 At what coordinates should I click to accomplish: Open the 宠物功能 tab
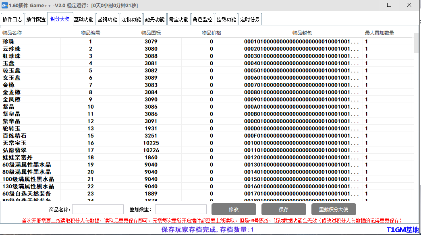[131, 19]
